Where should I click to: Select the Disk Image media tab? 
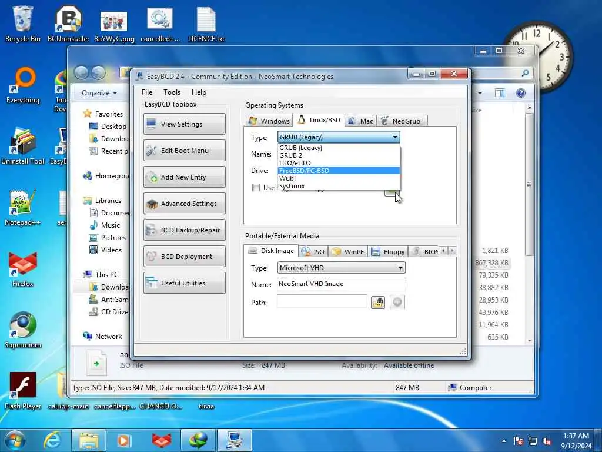coord(270,251)
